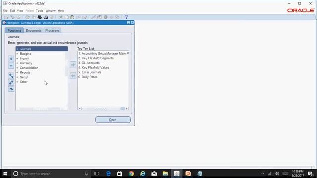317x178 pixels.
Task: Click the Show Navigator toolbar icon
Action: [x=19, y=17]
